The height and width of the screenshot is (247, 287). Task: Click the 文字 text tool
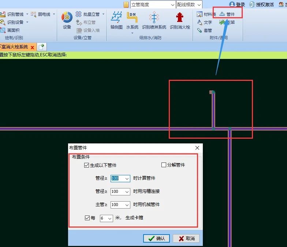tap(204, 22)
